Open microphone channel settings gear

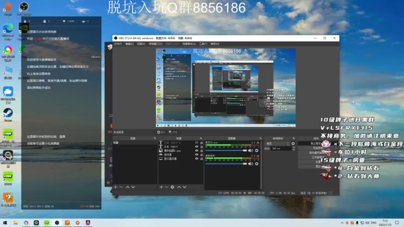[x=257, y=150]
